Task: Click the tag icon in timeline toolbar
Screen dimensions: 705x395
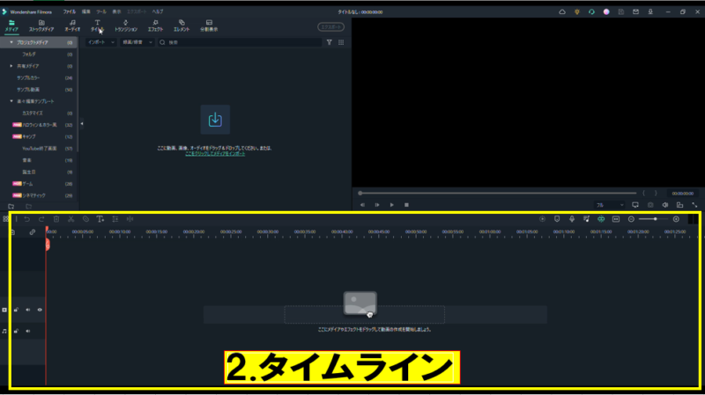Action: [x=85, y=219]
